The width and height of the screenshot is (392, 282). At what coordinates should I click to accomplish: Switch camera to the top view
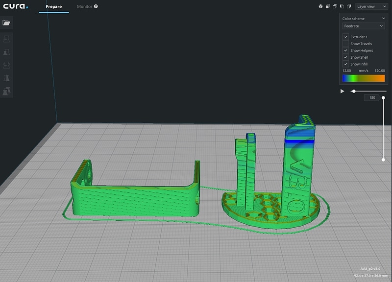click(x=335, y=6)
